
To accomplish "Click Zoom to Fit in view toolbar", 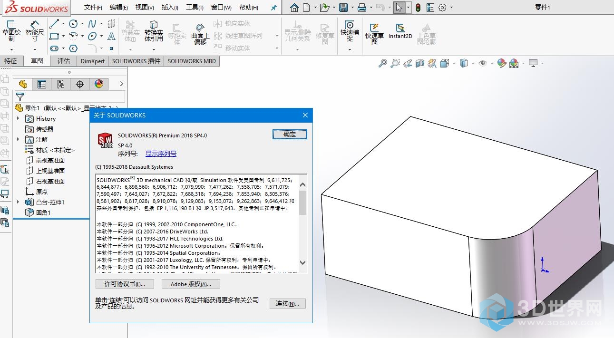I will (x=382, y=63).
